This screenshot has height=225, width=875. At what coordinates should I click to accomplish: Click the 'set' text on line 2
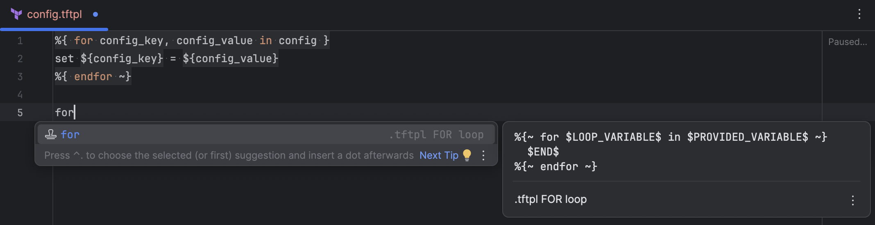point(64,59)
